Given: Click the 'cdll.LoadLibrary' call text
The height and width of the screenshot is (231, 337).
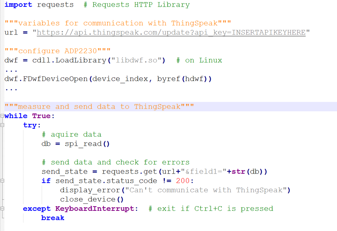Looking at the screenshot, I should [x=69, y=60].
